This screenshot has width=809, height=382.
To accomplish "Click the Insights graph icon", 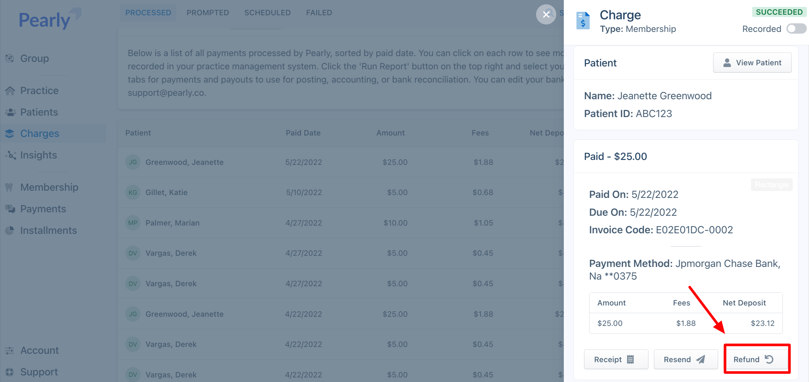I will pyautogui.click(x=10, y=155).
